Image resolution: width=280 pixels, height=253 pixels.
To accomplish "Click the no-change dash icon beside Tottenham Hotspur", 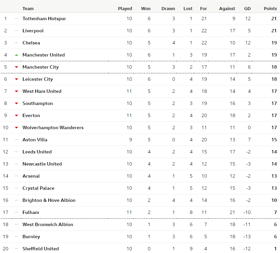I will [16, 19].
